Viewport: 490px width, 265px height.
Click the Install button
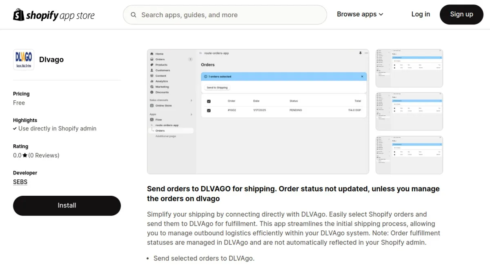point(67,205)
